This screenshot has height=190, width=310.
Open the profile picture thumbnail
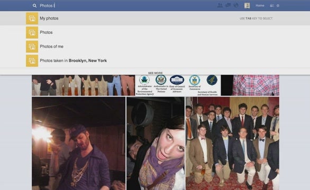(x=247, y=5)
